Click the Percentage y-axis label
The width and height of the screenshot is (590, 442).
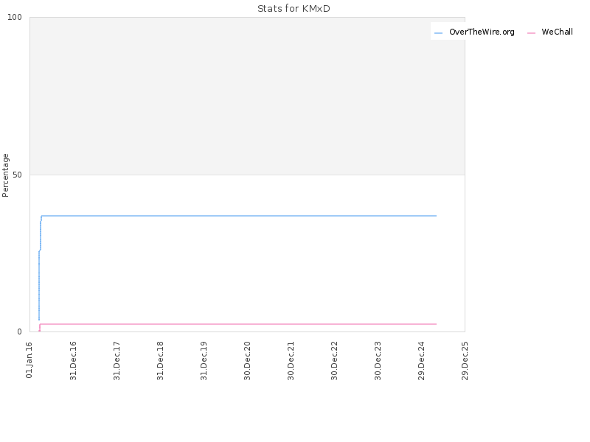(5, 175)
